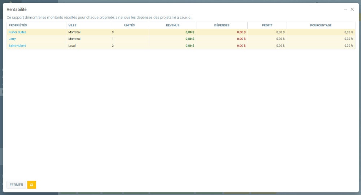
Task: Select the Montreal cell in Fisher Suites row
Action: point(74,32)
